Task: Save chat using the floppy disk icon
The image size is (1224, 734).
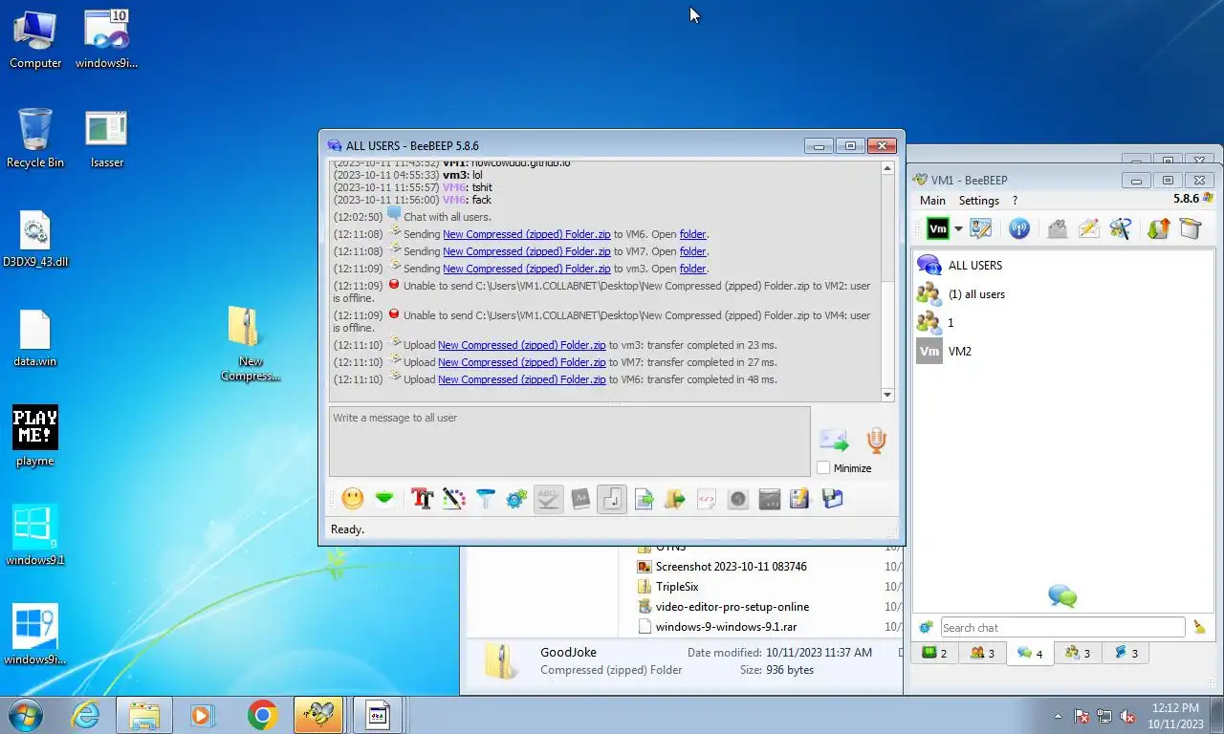Action: 832,499
